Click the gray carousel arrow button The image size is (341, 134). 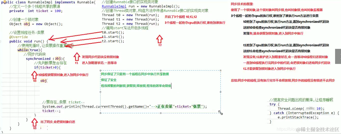[338, 56]
